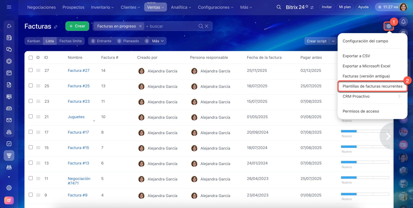The image size is (413, 208).
Task: Click the stage progress bar for Factura #17
Action: point(365,131)
